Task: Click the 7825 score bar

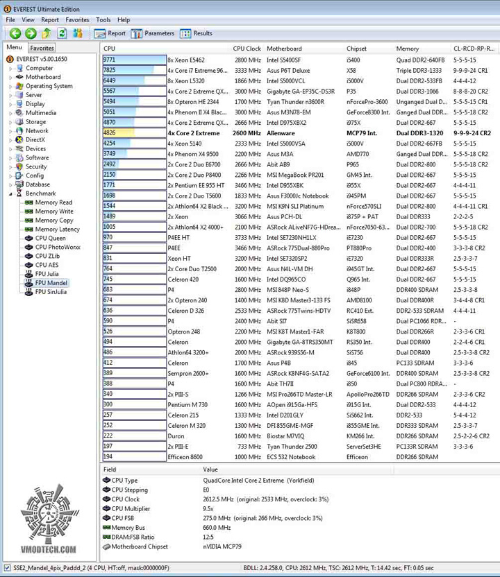Action: click(x=135, y=70)
